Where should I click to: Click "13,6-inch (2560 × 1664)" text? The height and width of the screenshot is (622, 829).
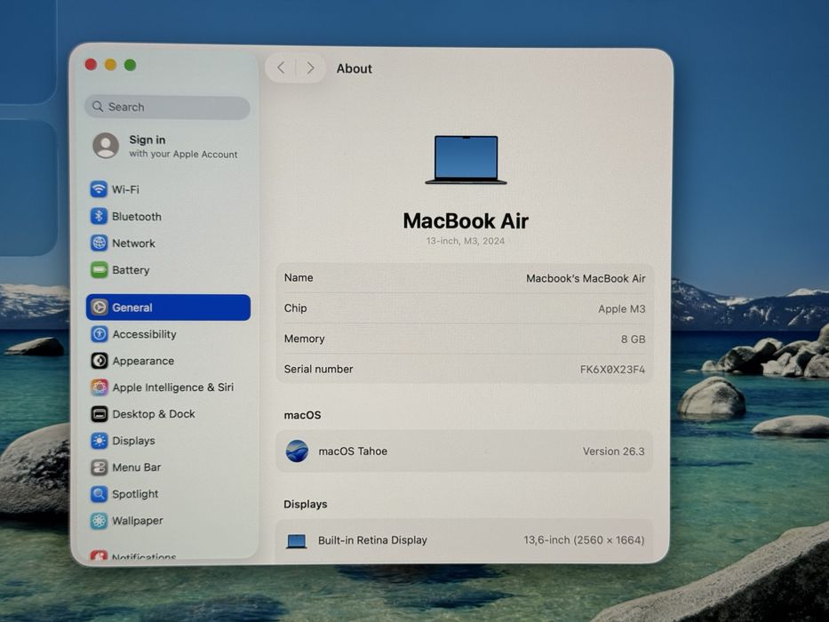click(x=585, y=540)
